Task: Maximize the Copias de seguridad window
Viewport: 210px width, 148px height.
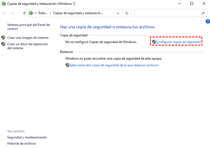Action: coord(192,4)
